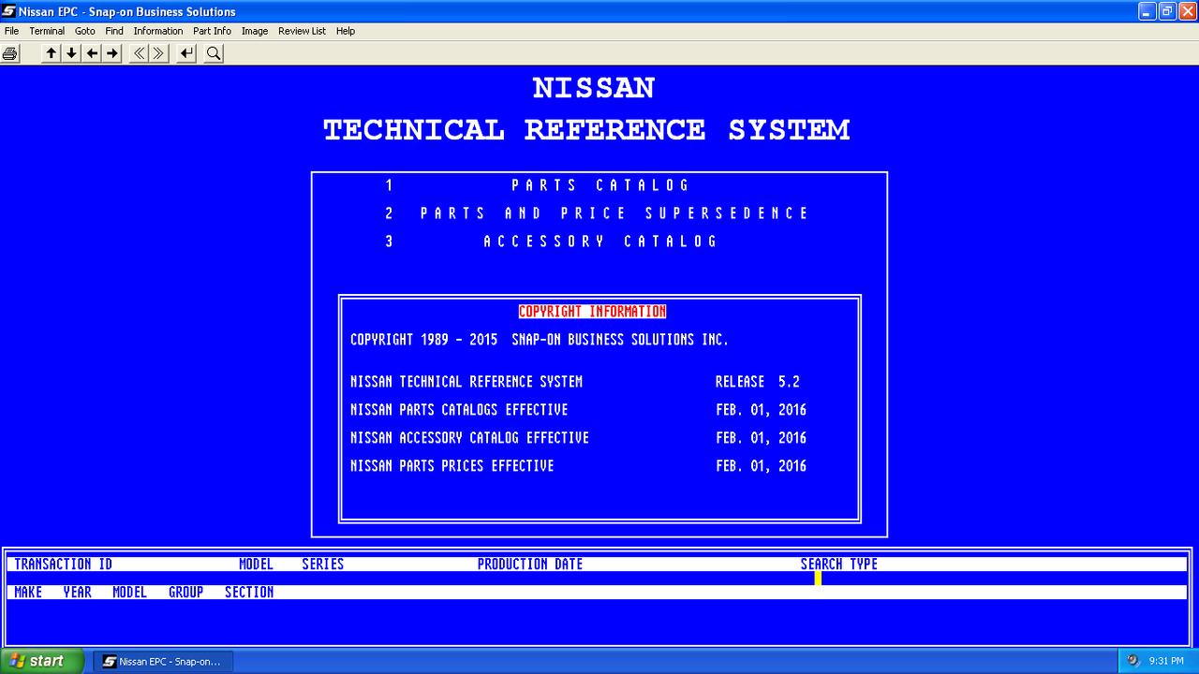Click the Copyright Information heading

(592, 312)
